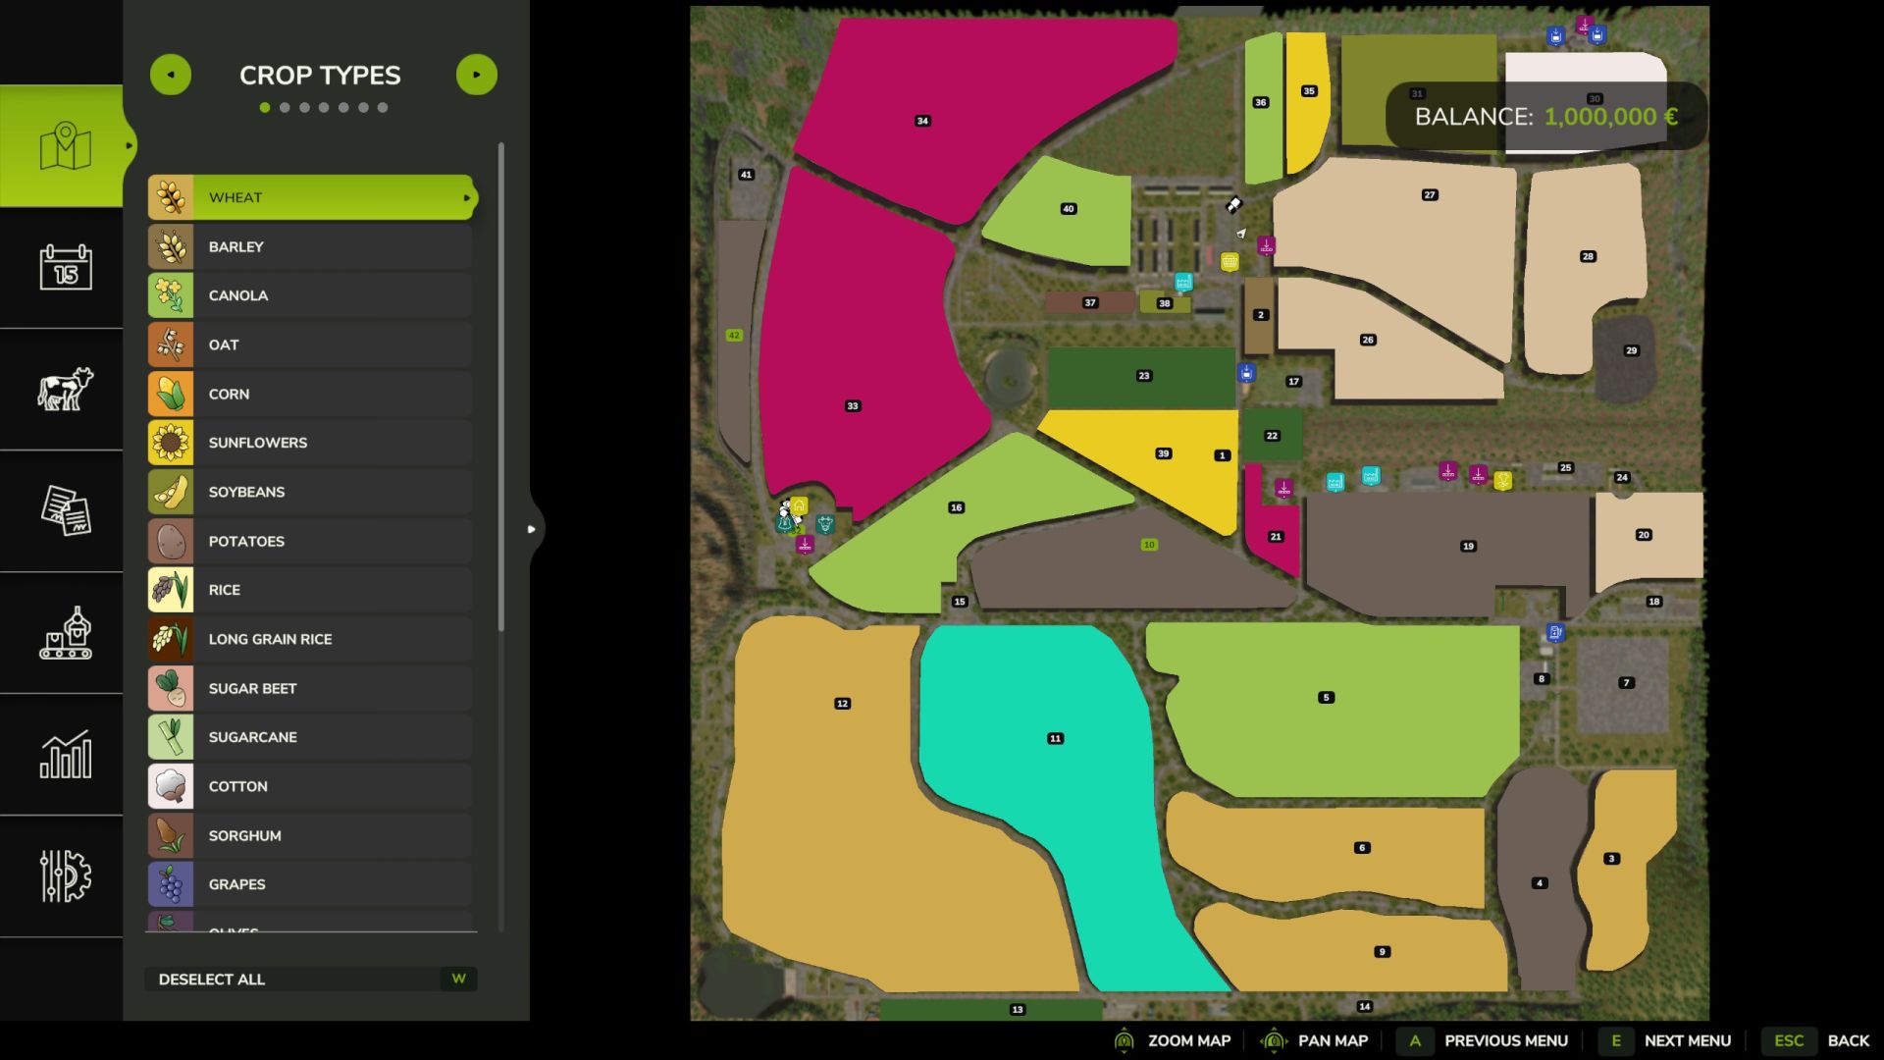Collapse the crop types side panel
Image resolution: width=1884 pixels, height=1060 pixels.
532,529
